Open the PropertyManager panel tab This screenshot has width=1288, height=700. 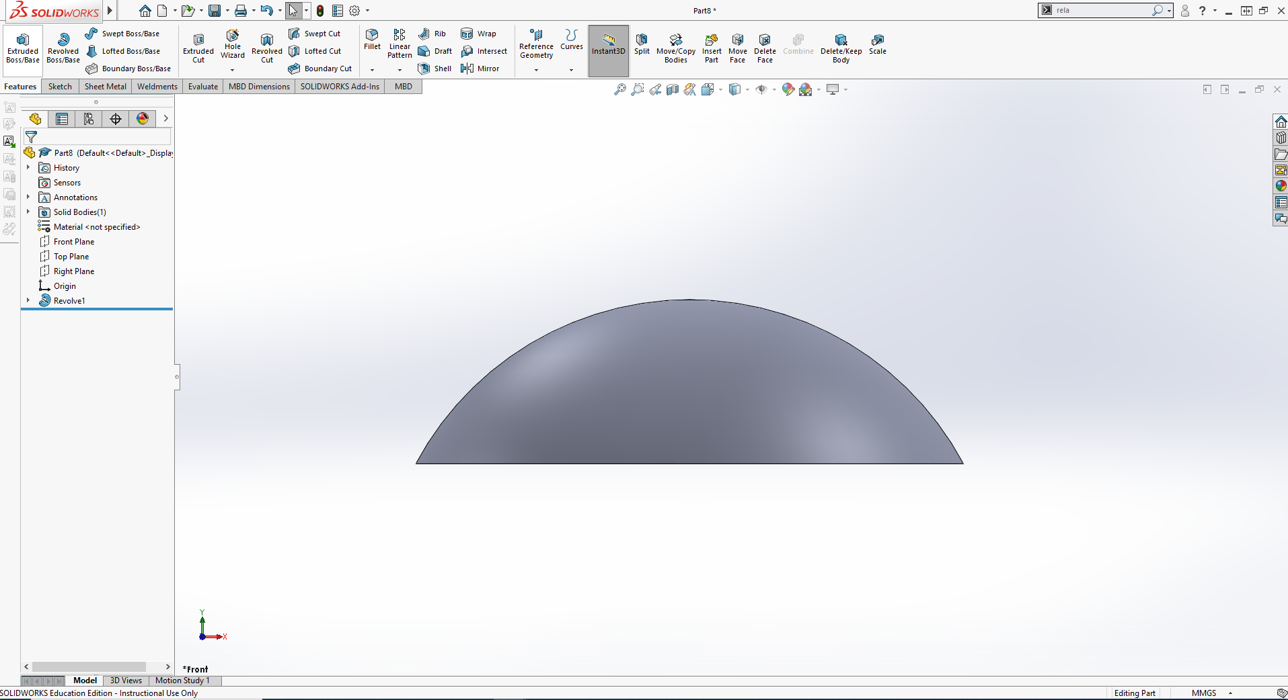[62, 119]
